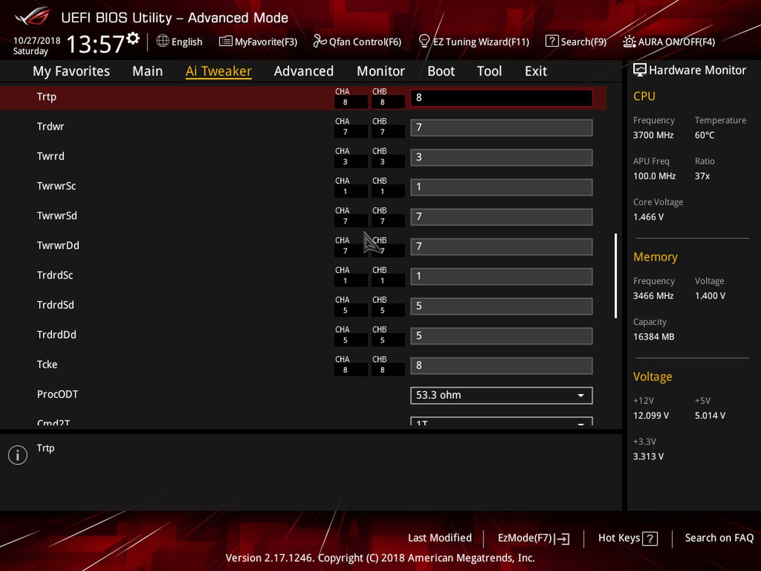Launch EZ Tuning Wizard bulb icon
This screenshot has width=761, height=571.
[424, 41]
